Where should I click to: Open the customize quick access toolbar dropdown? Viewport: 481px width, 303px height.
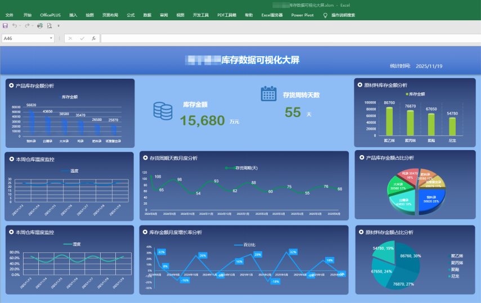pos(58,26)
